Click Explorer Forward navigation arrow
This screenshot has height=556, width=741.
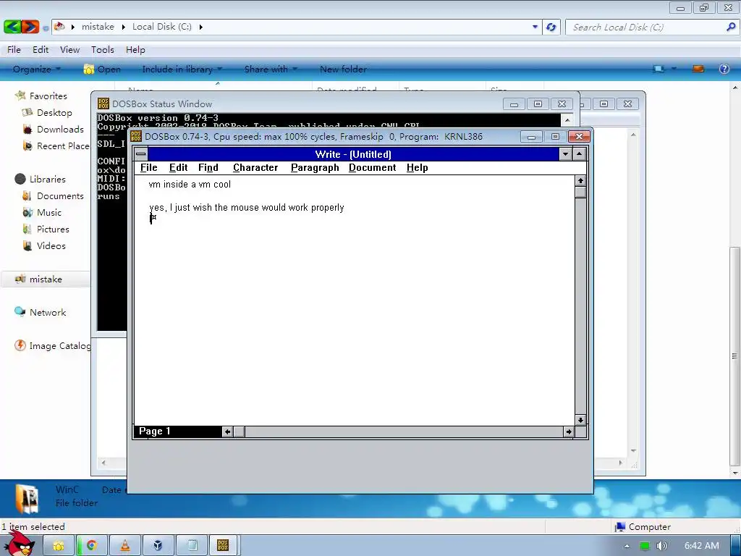(x=30, y=27)
